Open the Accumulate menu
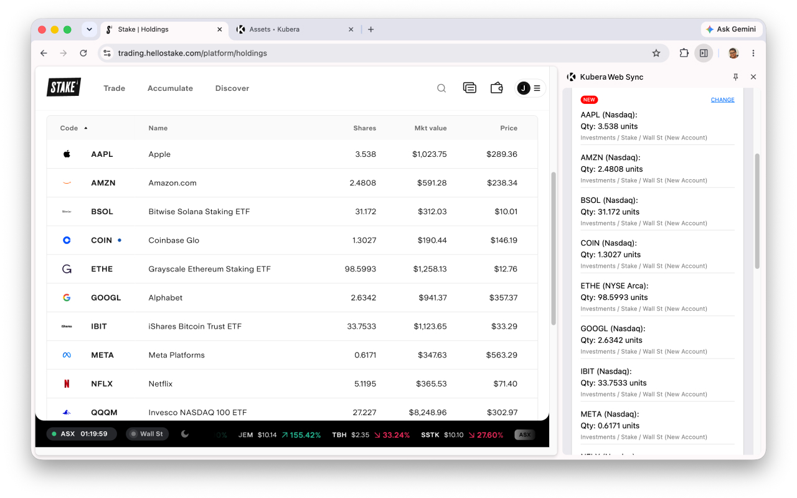The width and height of the screenshot is (797, 498). (170, 88)
